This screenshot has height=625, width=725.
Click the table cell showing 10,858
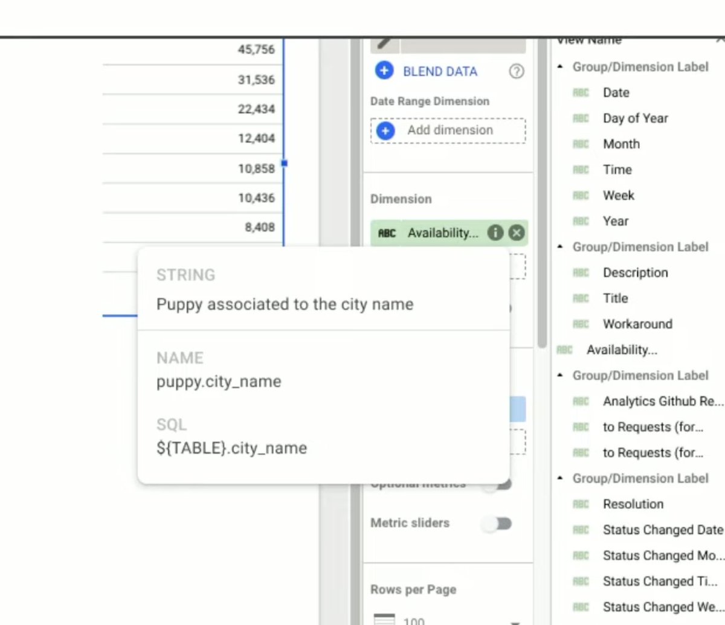[x=256, y=168]
